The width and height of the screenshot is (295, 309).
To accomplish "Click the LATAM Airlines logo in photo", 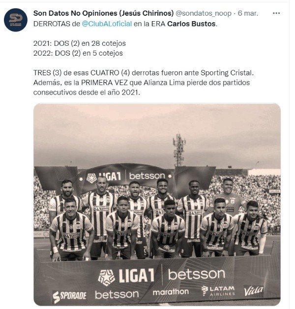I will pyautogui.click(x=218, y=291).
